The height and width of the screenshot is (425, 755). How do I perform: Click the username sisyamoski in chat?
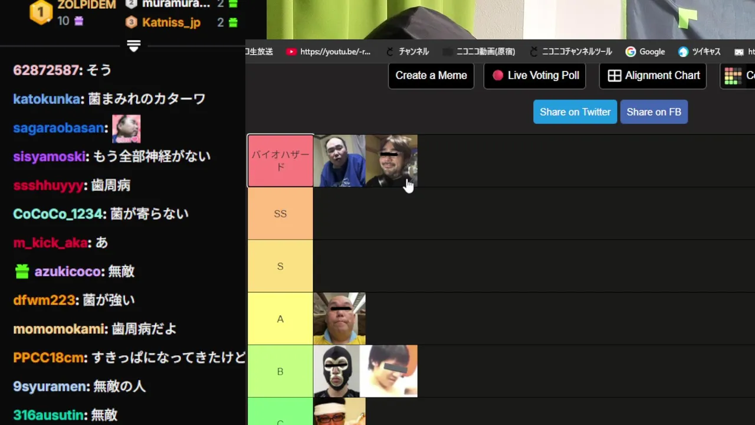50,156
